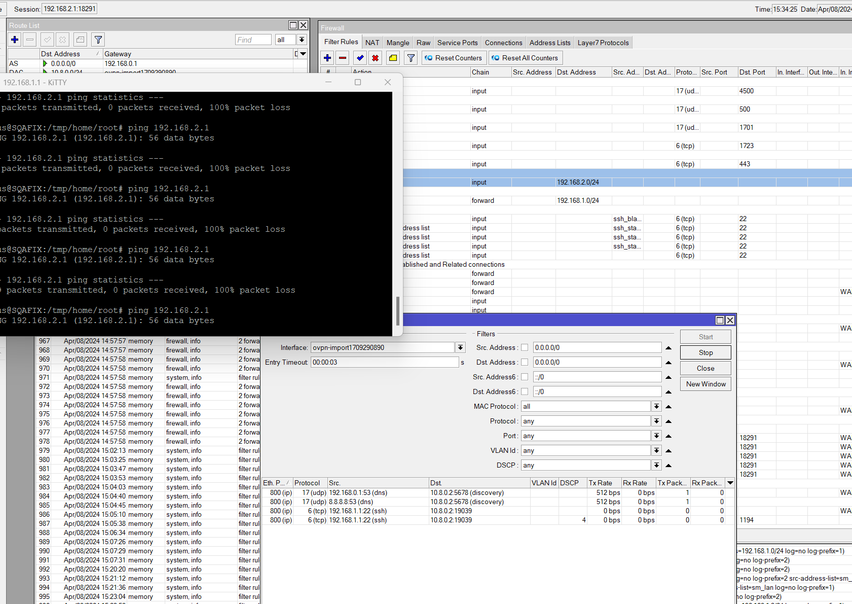Focus the Entry Timeout input field
Viewport: 852px width, 604px height.
[x=385, y=362]
